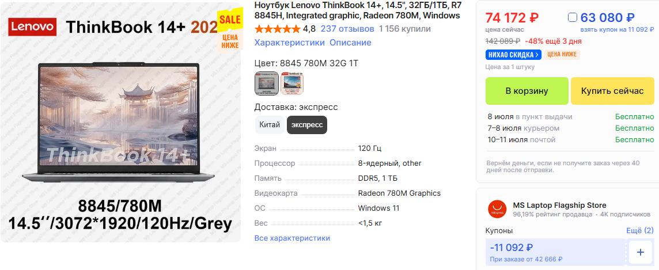The height and width of the screenshot is (270, 659).
Task: Click the Купить сейчас button
Action: [612, 91]
